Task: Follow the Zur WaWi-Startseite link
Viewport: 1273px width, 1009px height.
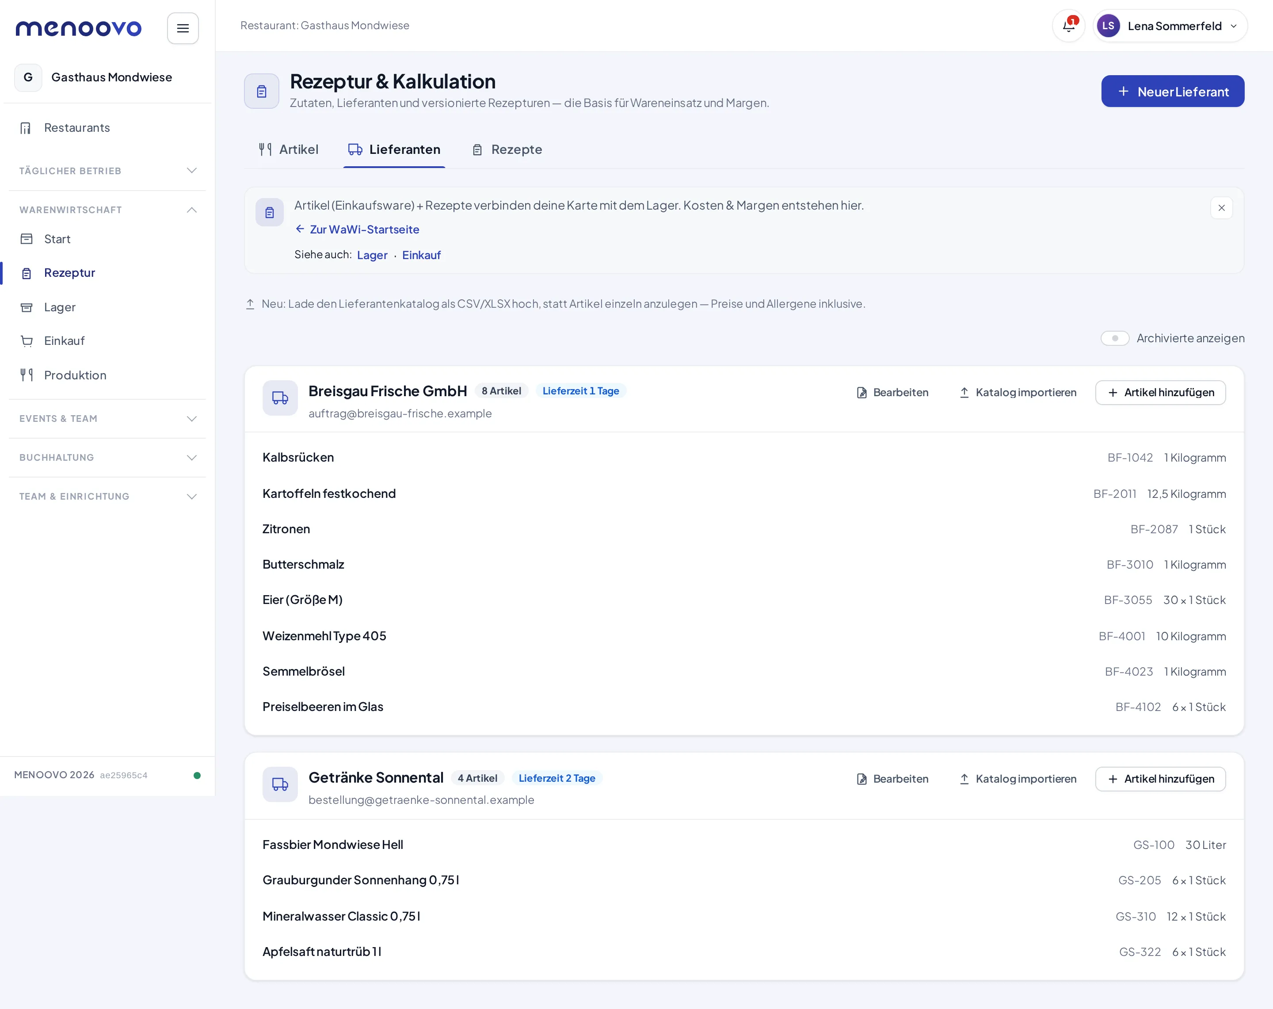Action: pyautogui.click(x=358, y=229)
